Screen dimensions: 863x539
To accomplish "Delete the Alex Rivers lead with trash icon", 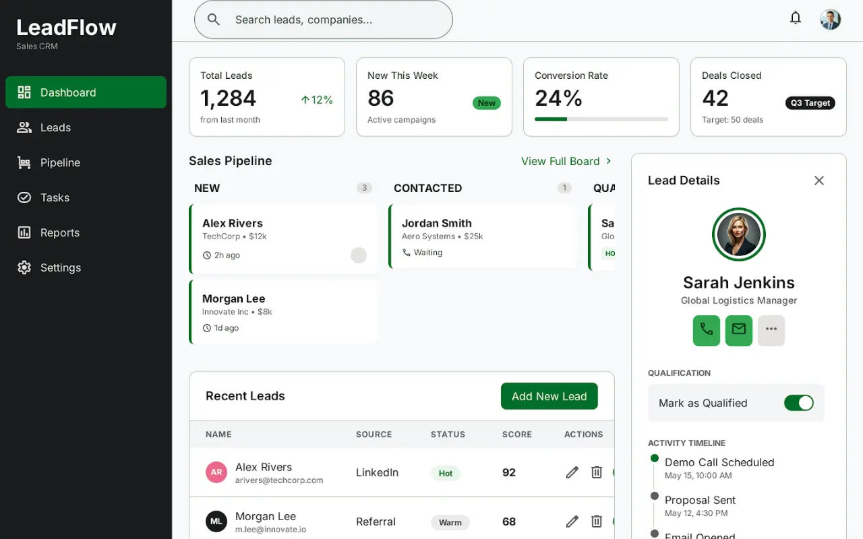I will pos(597,472).
